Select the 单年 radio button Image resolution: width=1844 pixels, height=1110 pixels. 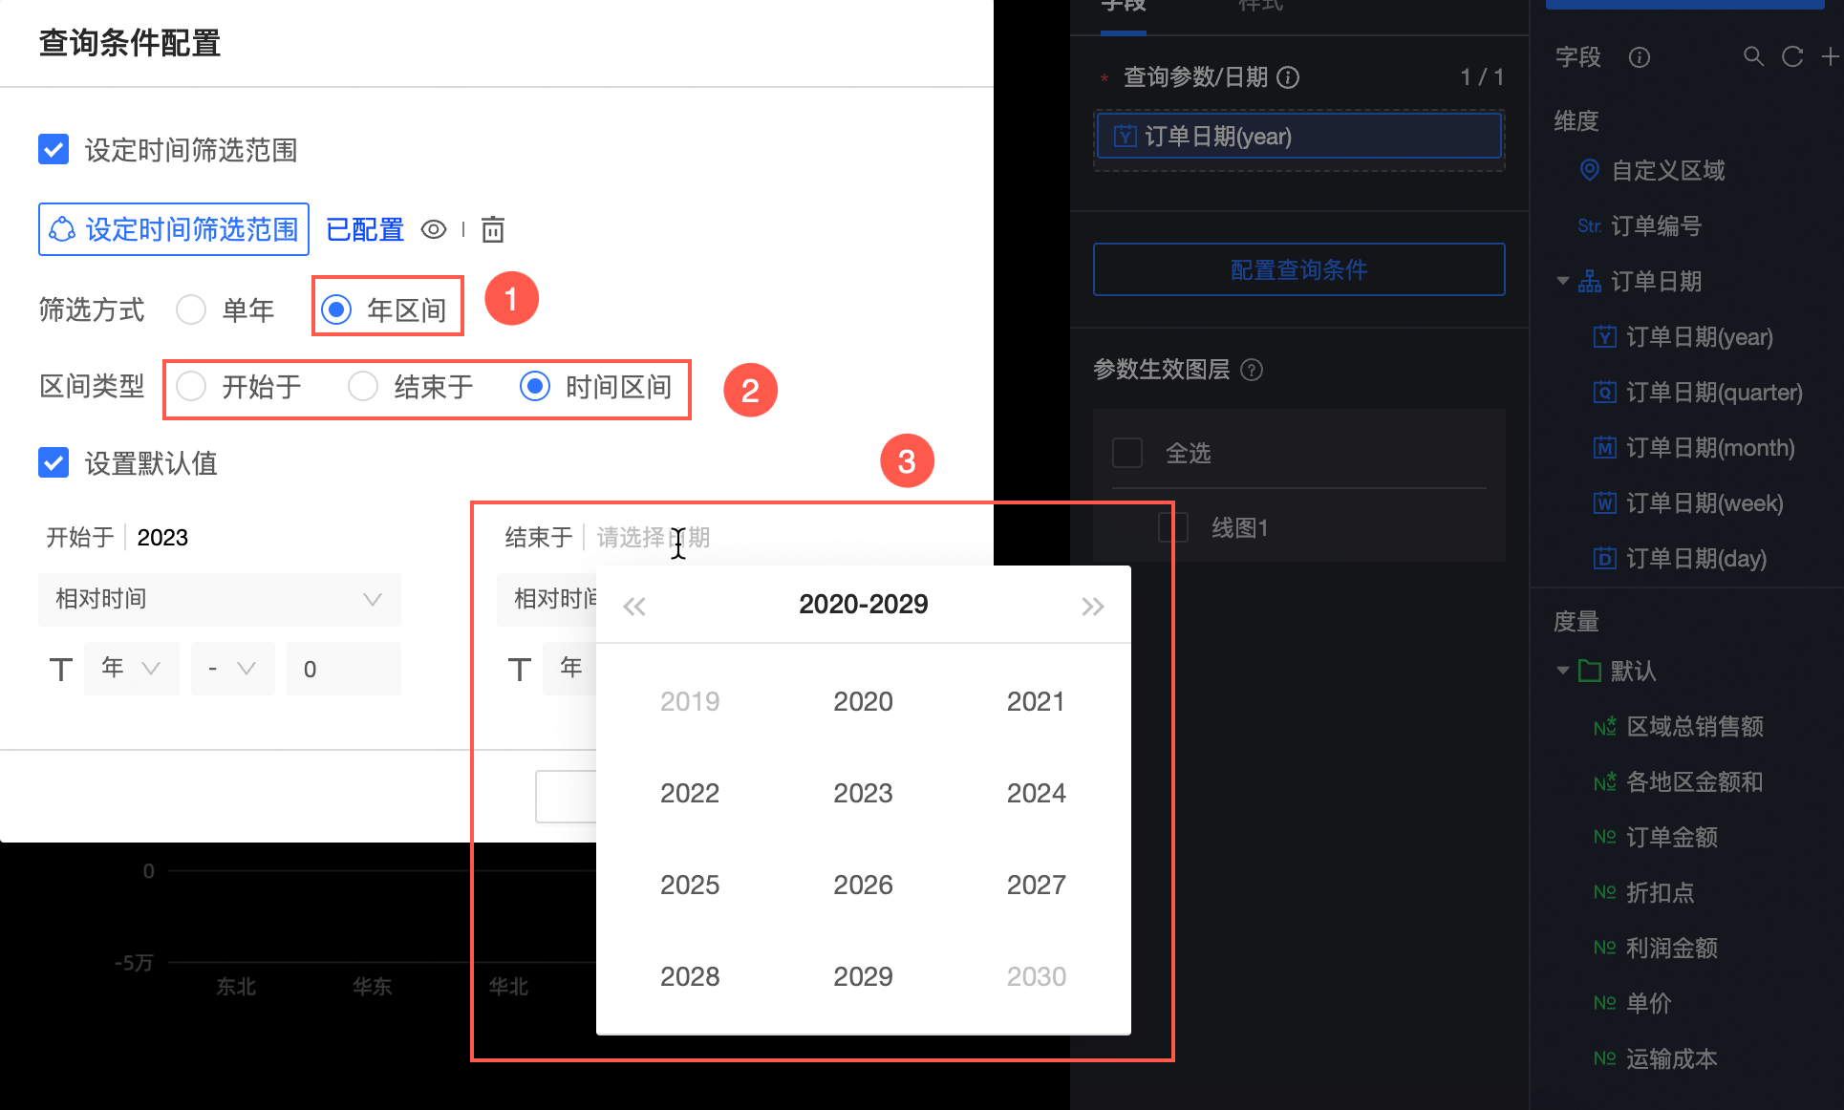(192, 310)
